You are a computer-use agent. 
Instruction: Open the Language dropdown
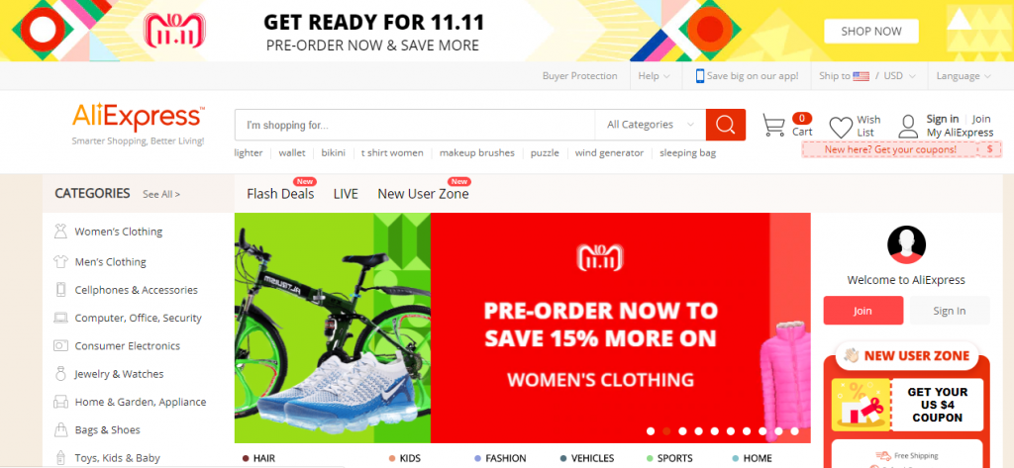click(963, 75)
